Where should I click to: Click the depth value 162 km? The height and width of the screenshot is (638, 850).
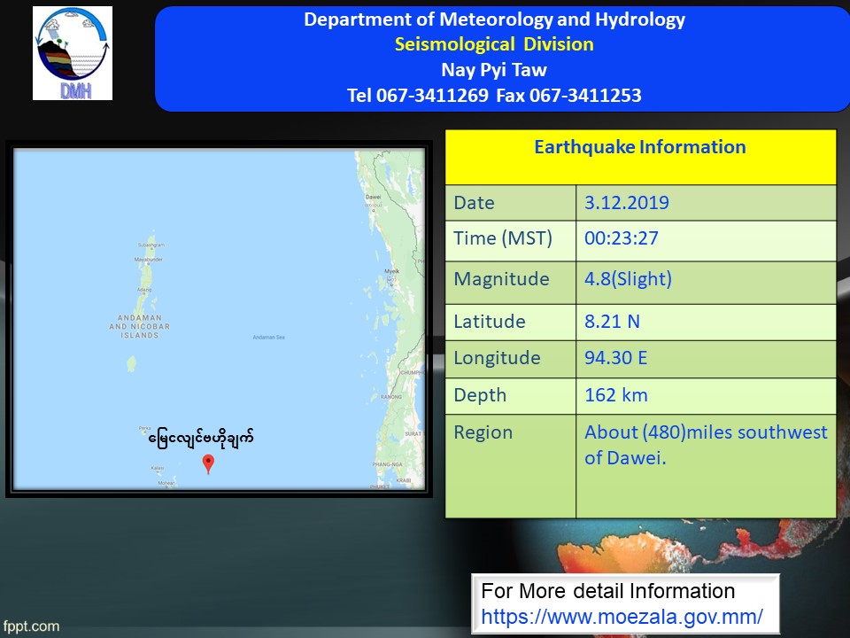[x=616, y=395]
